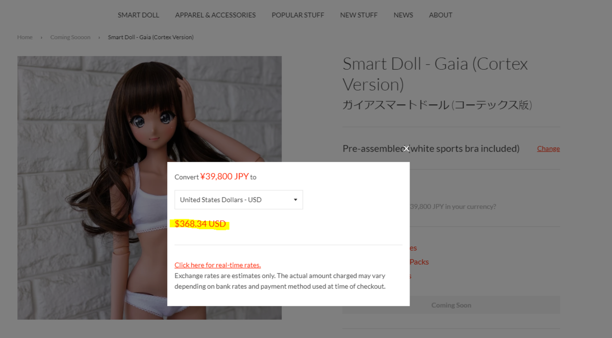This screenshot has width=612, height=338.
Task: Dismiss the currency converter popup
Action: point(406,148)
